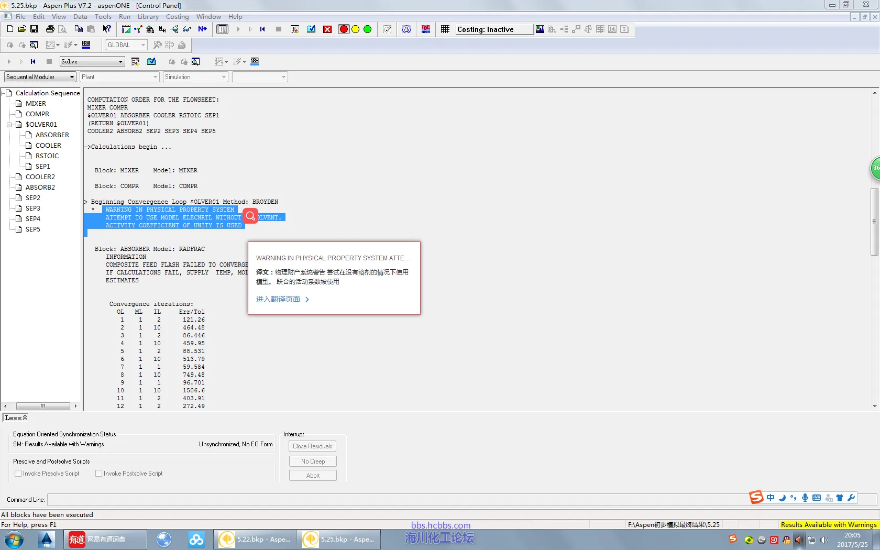880x550 pixels.
Task: Click the red X purge icon
Action: click(327, 29)
